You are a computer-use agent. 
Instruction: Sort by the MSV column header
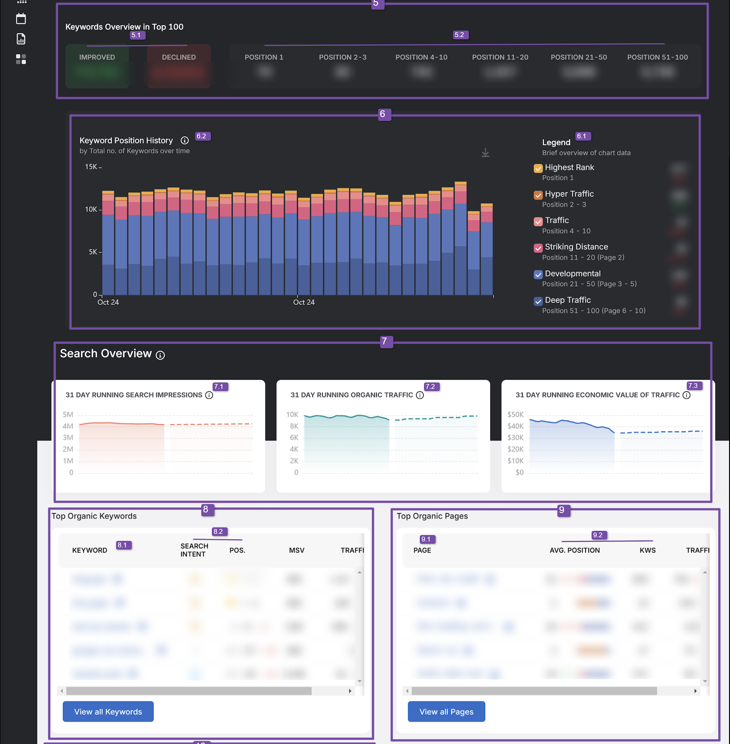click(297, 550)
